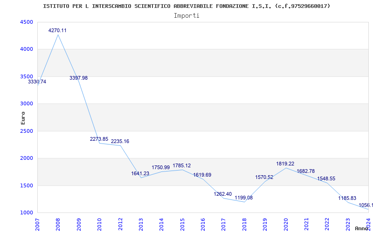Click the 'Euro' y-axis label

click(23, 118)
